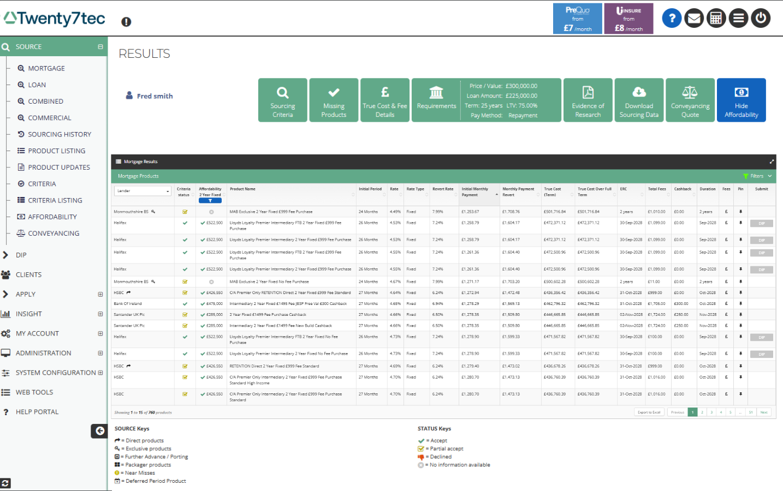Click criteria status icon for Santander 2 Year Fixed Purchase Cashback
This screenshot has height=491, width=783.
click(185, 315)
